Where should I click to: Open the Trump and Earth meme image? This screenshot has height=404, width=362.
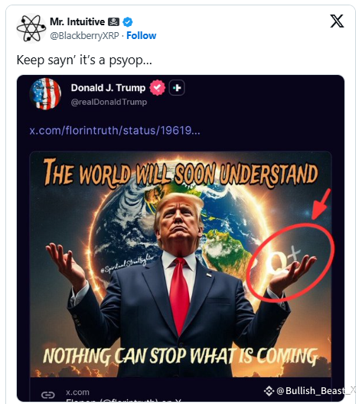pyautogui.click(x=181, y=264)
